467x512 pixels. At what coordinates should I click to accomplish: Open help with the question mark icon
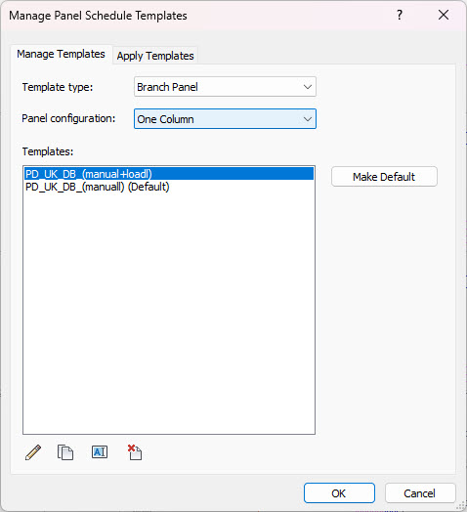click(x=399, y=15)
